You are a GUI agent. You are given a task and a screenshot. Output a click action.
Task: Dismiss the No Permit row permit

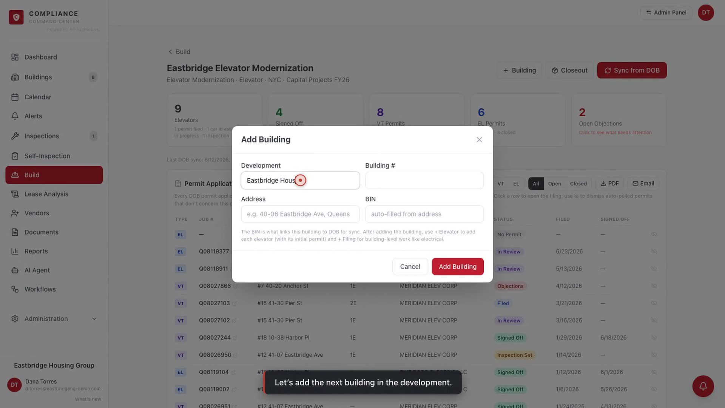[x=654, y=234]
